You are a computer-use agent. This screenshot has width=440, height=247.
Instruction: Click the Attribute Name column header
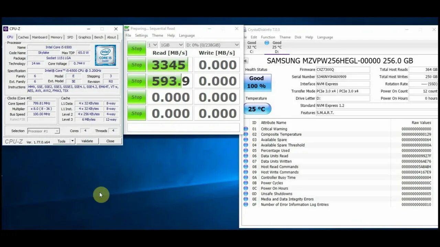(274, 122)
